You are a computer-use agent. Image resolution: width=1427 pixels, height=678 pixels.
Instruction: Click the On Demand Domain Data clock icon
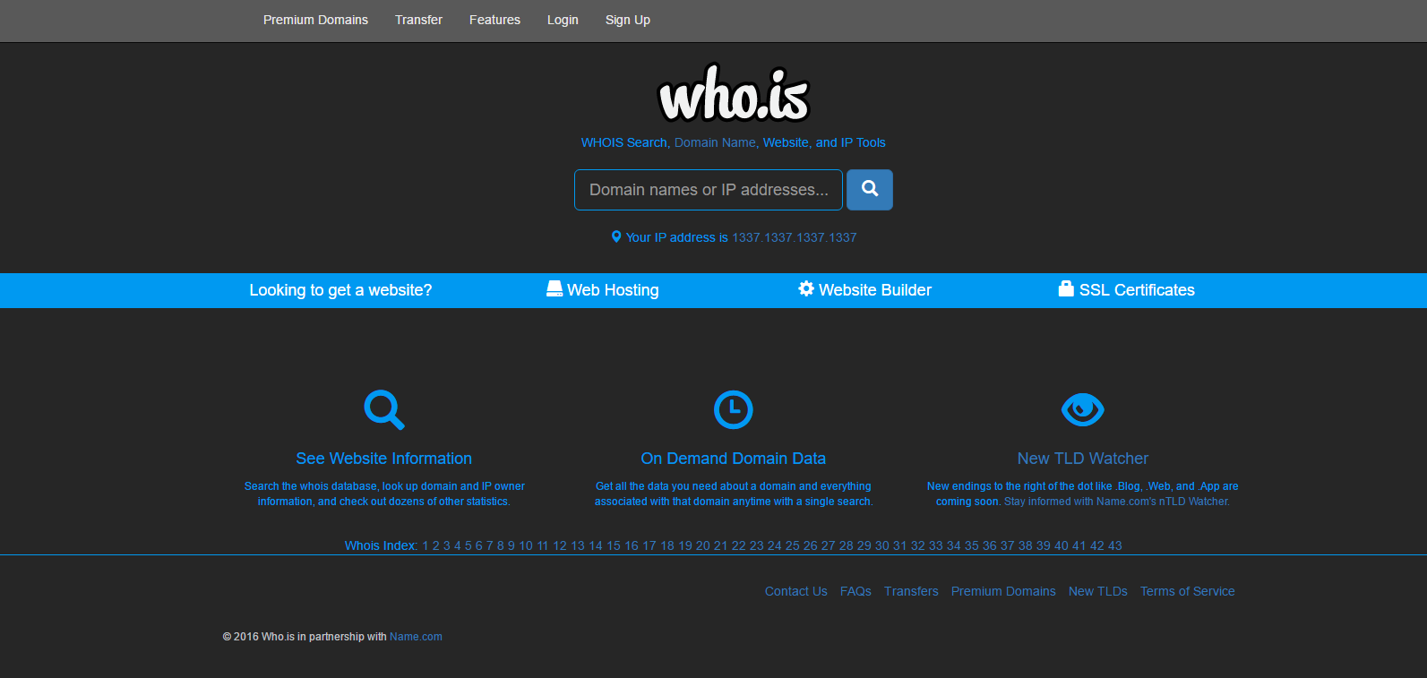(x=734, y=409)
